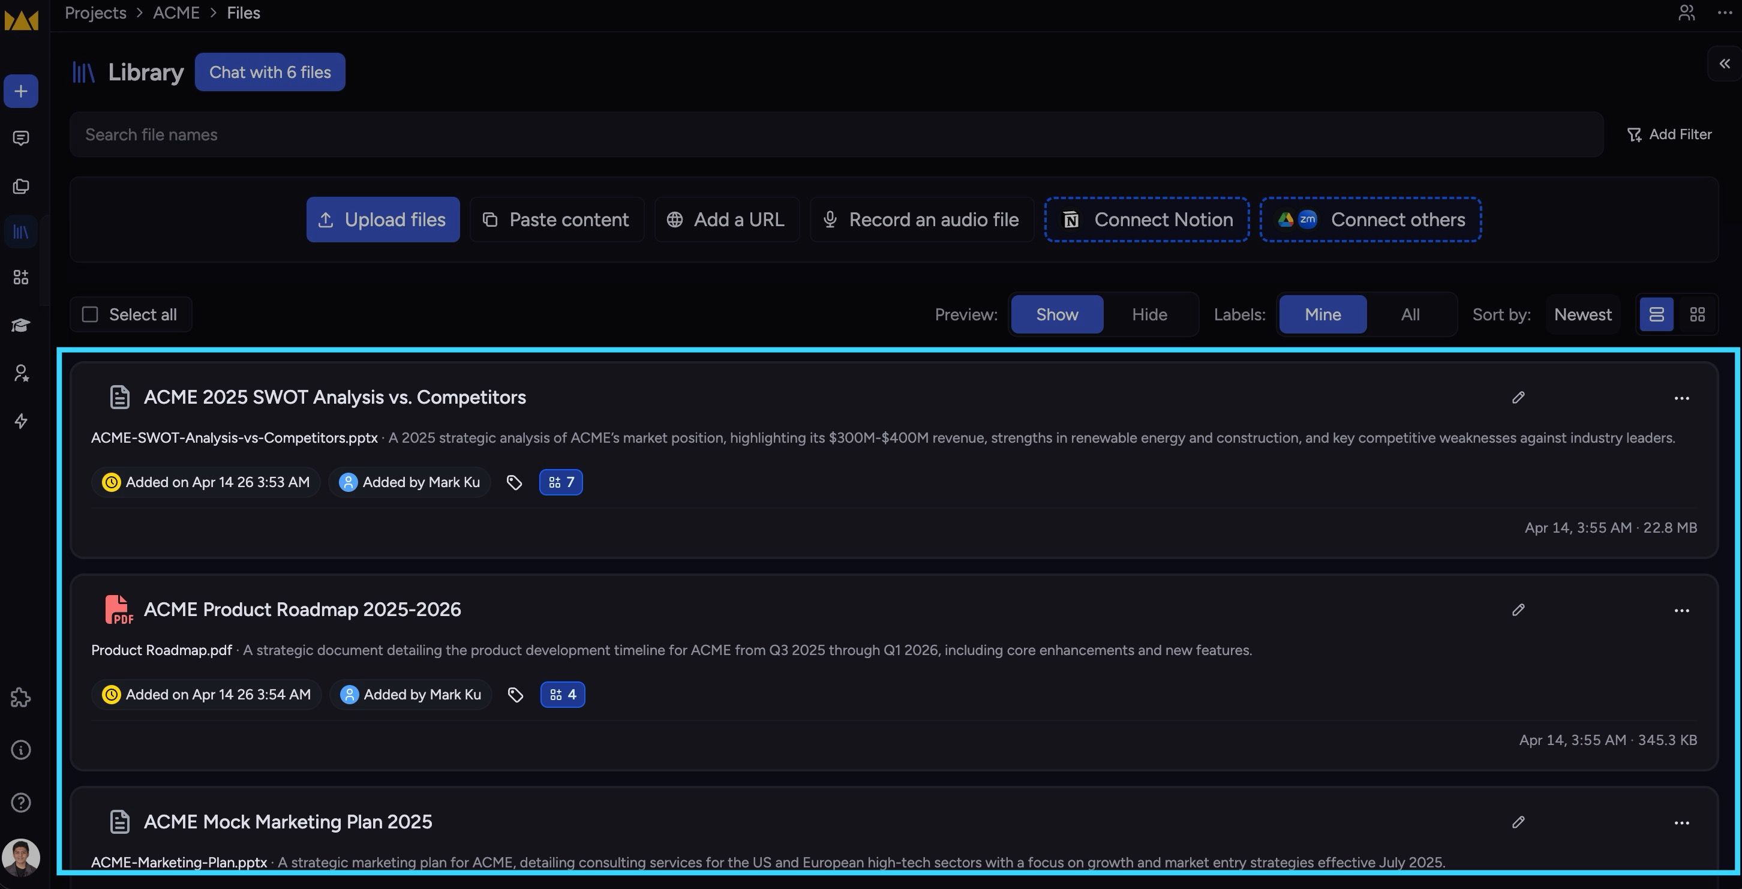Image resolution: width=1742 pixels, height=889 pixels.
Task: Open ACME 2025 SWOT Analysis vs. Competitors file
Action: coord(335,398)
